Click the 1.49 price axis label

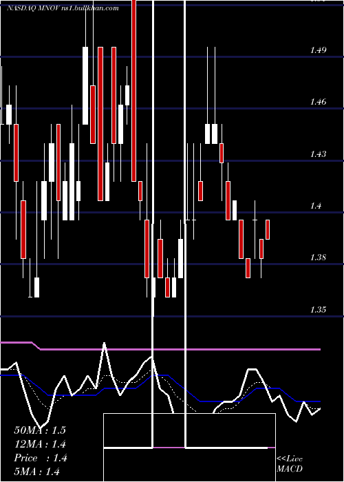click(x=318, y=50)
